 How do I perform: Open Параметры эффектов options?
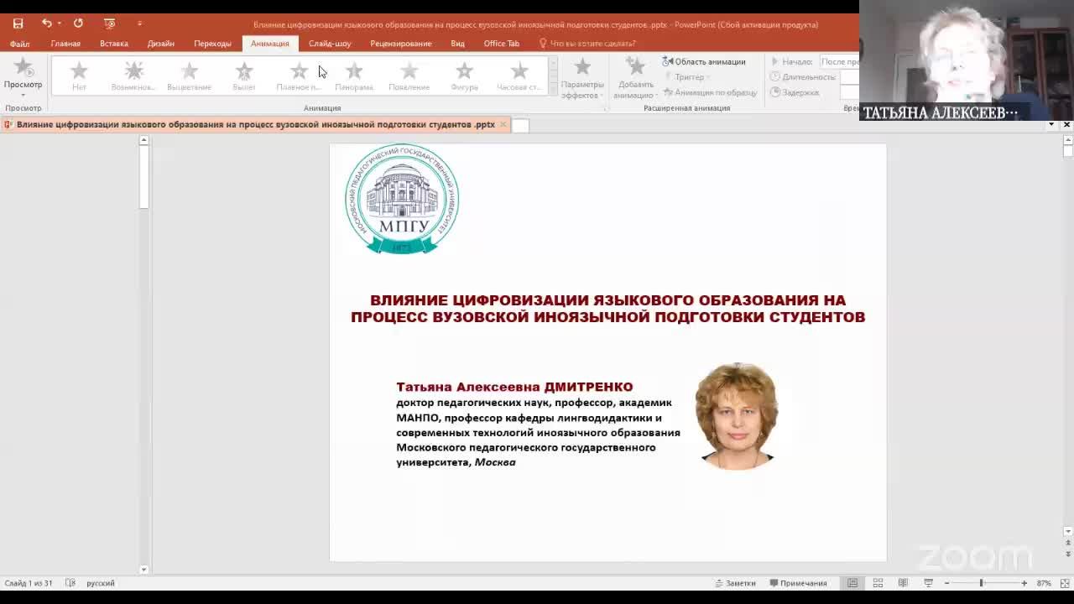pos(582,78)
